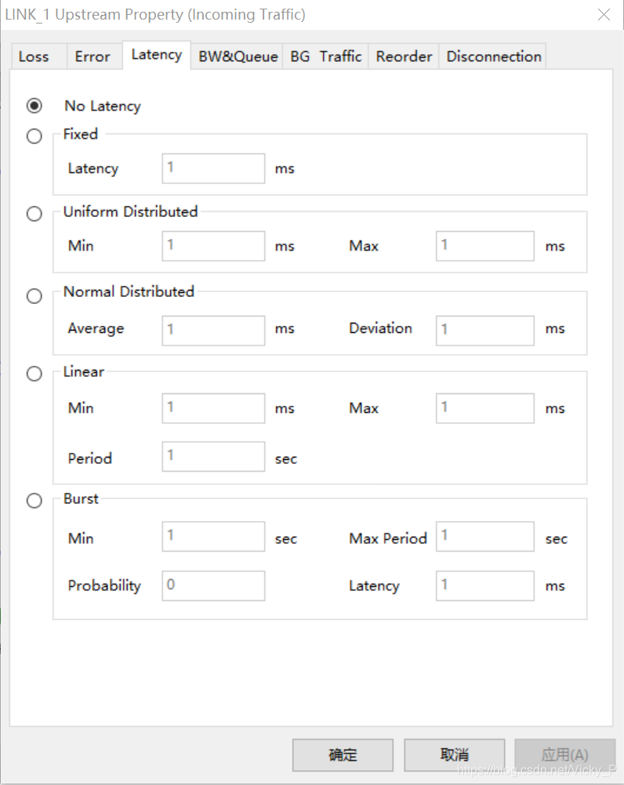624x785 pixels.
Task: Click the Normal Distributed Average field
Action: pos(213,331)
